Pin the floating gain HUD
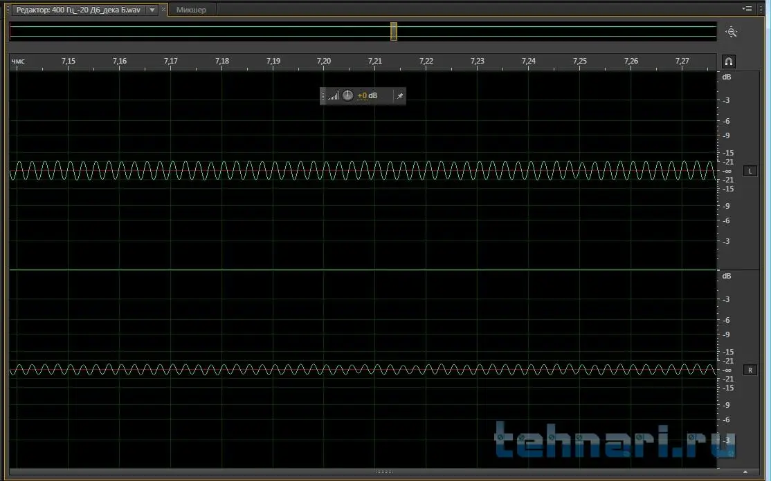Screen dimensions: 771x481 [399, 96]
